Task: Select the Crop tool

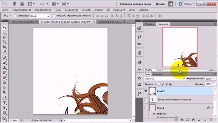Action: click(x=4, y=47)
